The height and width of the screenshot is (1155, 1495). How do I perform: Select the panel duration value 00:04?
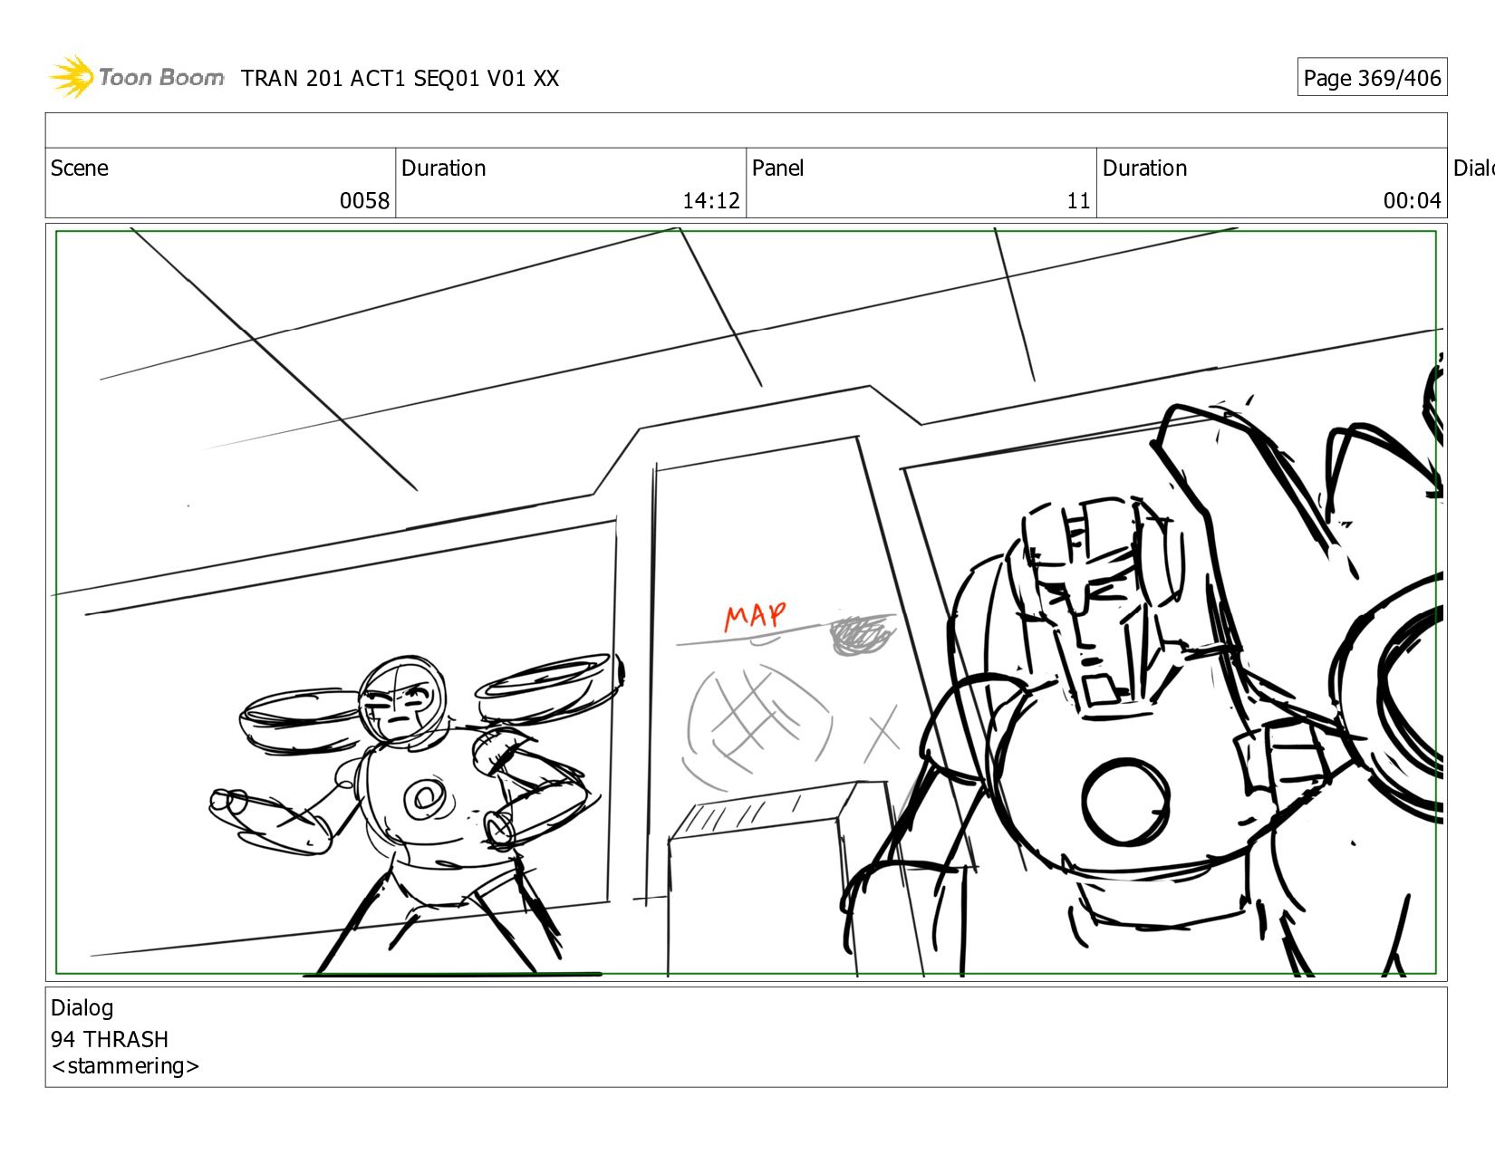[1412, 201]
